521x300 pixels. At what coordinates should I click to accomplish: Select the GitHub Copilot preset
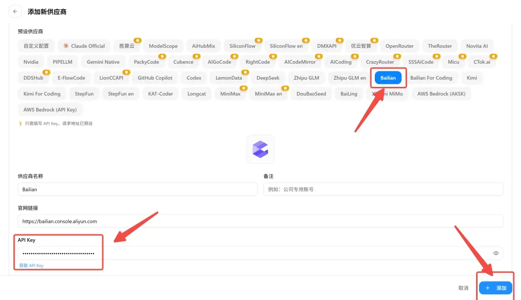155,78
